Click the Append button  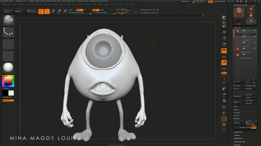(251, 94)
